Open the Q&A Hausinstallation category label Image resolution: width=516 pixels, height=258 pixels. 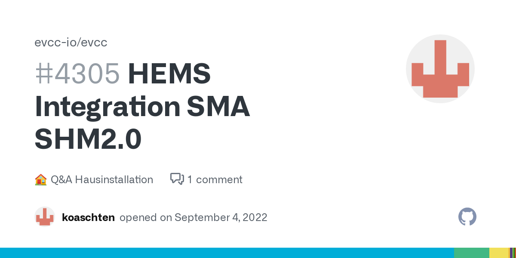point(101,180)
